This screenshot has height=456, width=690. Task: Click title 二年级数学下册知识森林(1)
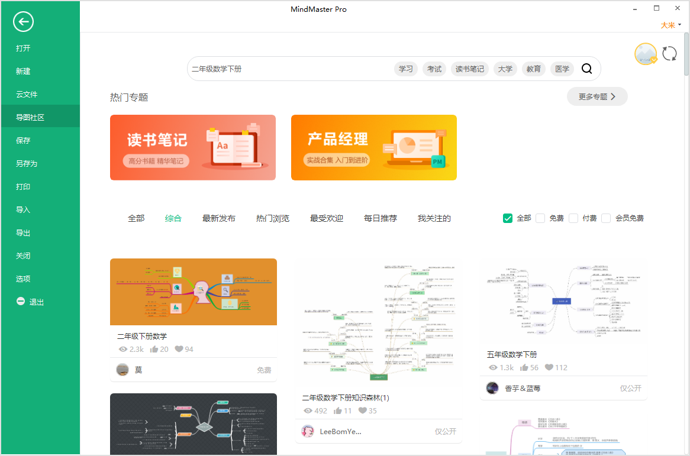click(x=346, y=398)
